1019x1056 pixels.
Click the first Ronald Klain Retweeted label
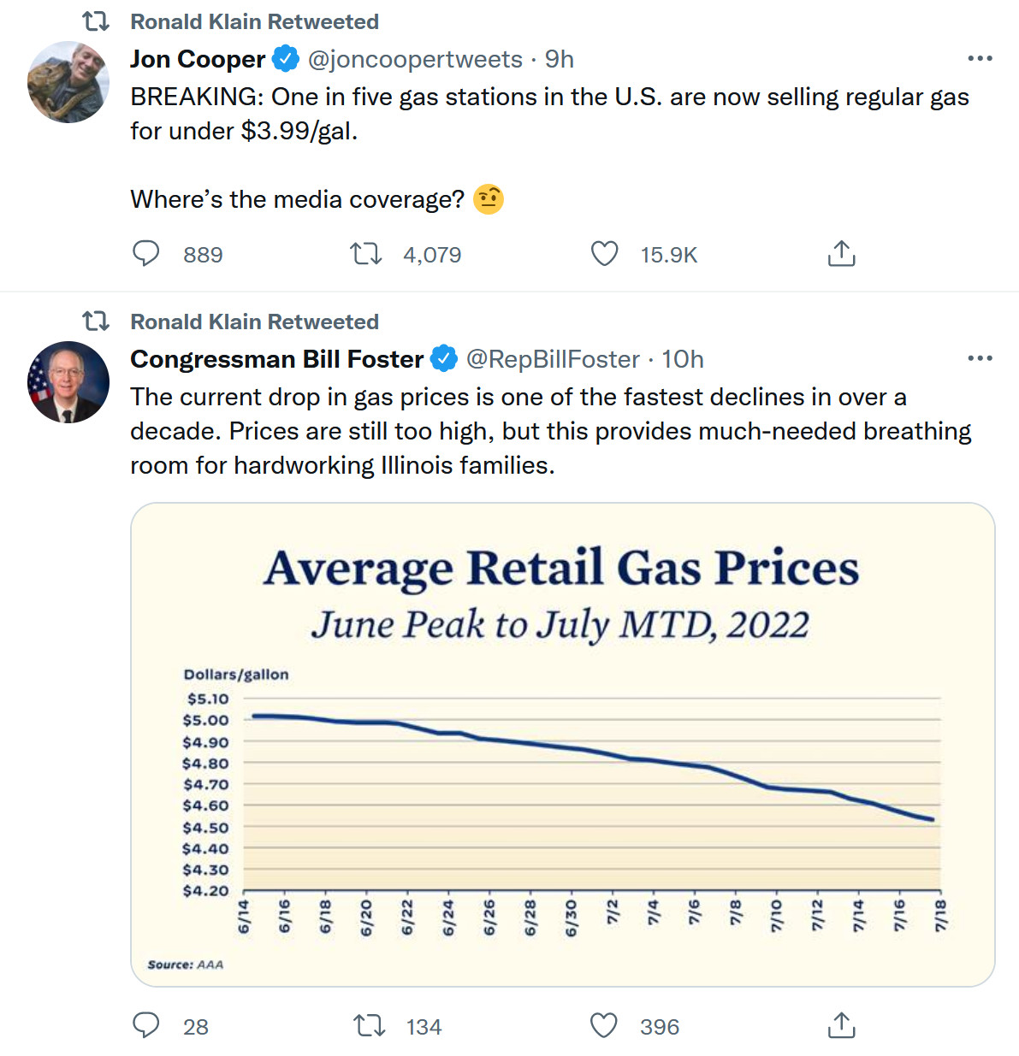coord(254,21)
